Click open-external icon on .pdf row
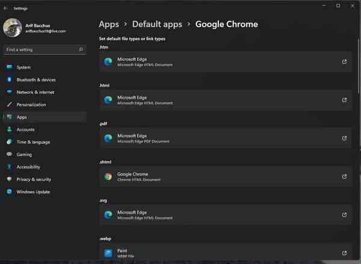 [344, 138]
